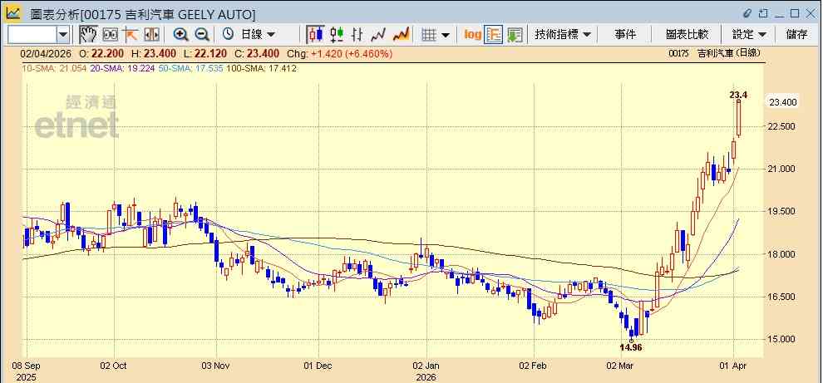Click the H: 23.400 high value
The height and width of the screenshot is (383, 823).
[x=153, y=53]
